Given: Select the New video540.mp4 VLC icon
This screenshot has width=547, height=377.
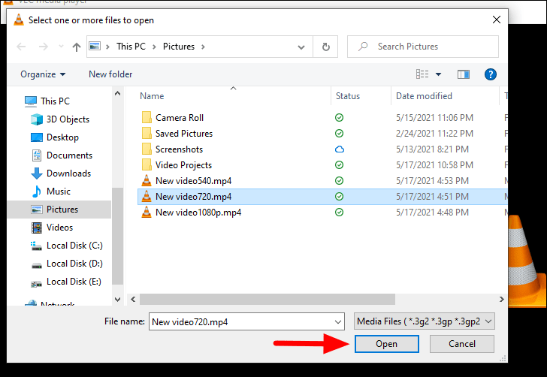Looking at the screenshot, I should [147, 181].
